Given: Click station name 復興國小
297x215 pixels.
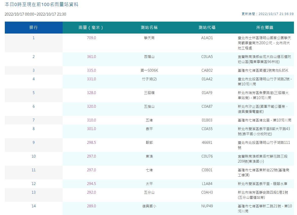Looking at the screenshot, I should click(149, 206).
